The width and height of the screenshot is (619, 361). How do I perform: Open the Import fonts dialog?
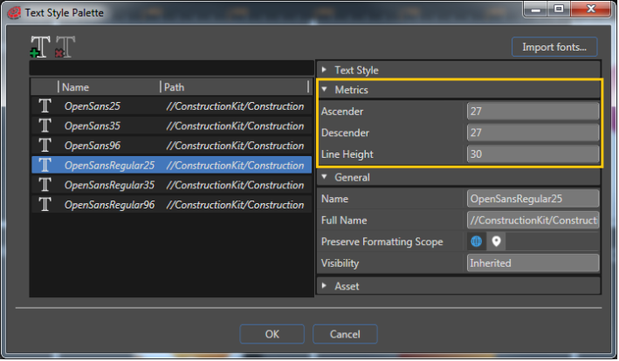click(554, 47)
